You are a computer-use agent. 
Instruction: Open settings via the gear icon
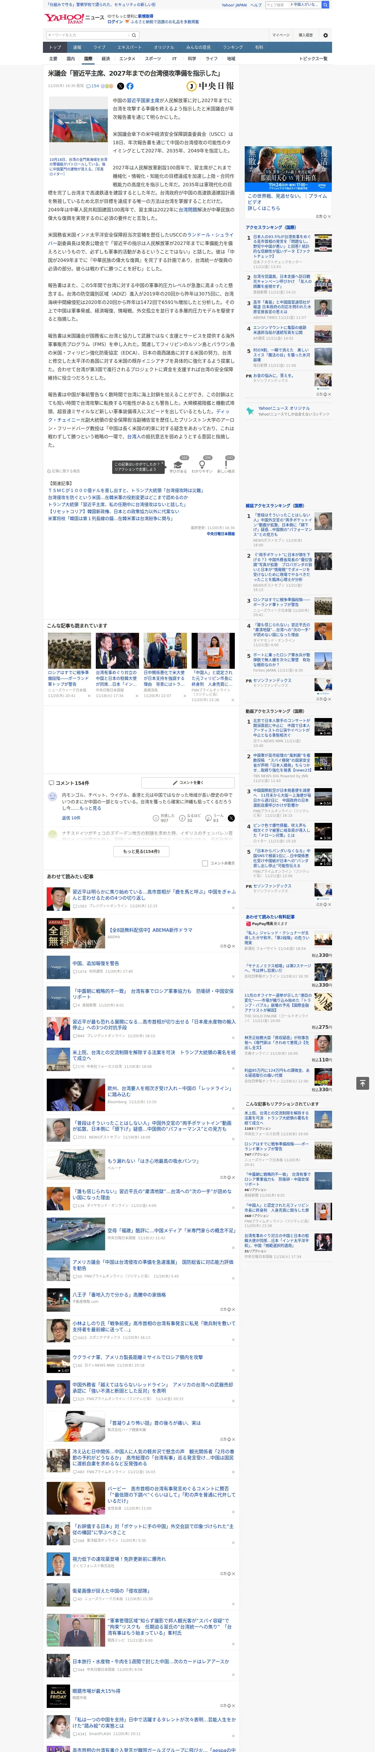pyautogui.click(x=325, y=35)
